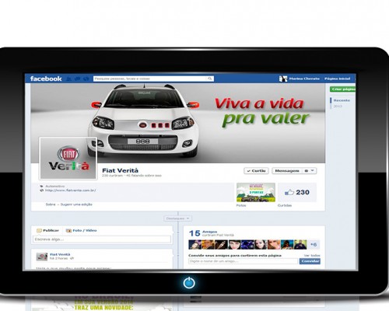This screenshot has height=311, width=389.
Task: Open the gear settings dropdown
Action: pos(309,171)
